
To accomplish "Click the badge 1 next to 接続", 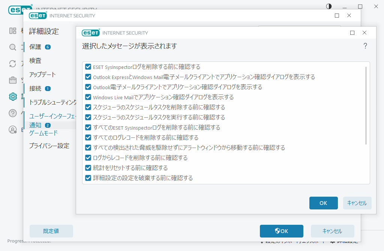I will click(48, 88).
